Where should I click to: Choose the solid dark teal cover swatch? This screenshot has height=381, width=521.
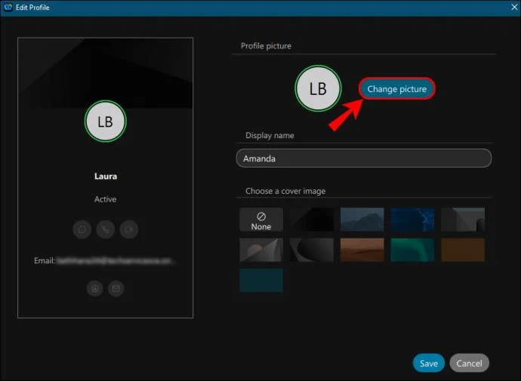pyautogui.click(x=261, y=281)
